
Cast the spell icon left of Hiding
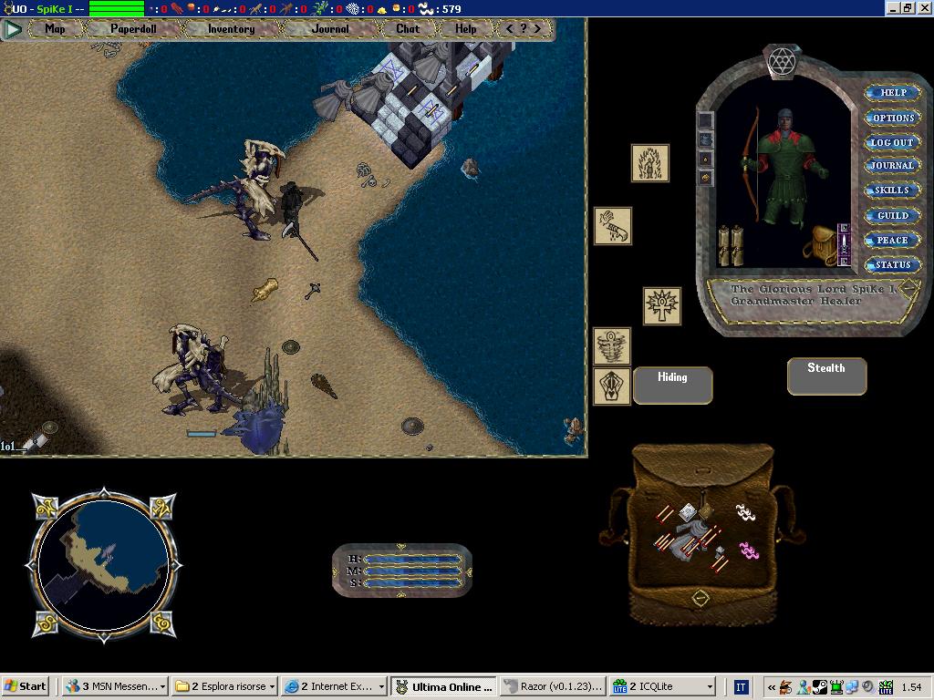(x=612, y=386)
